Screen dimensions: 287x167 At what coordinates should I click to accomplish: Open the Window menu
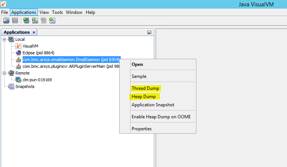tap(74, 12)
